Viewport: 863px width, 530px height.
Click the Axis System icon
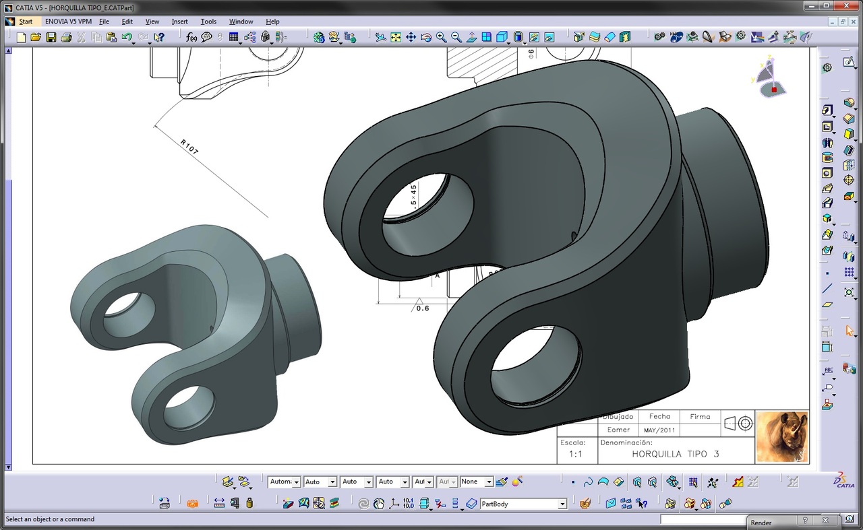tap(394, 503)
